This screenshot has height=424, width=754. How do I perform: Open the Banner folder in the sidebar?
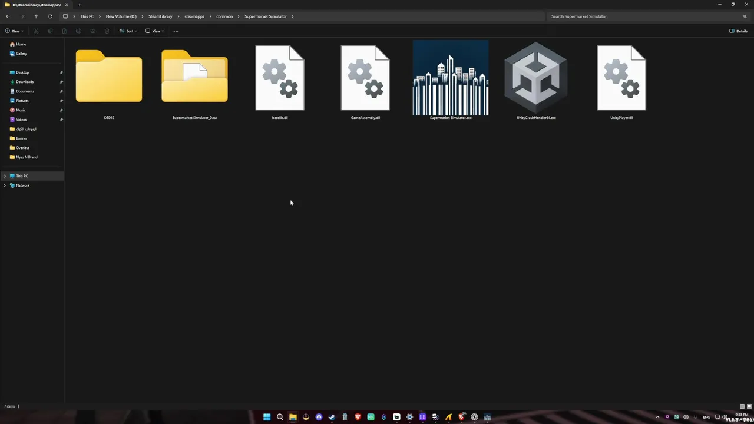19,138
